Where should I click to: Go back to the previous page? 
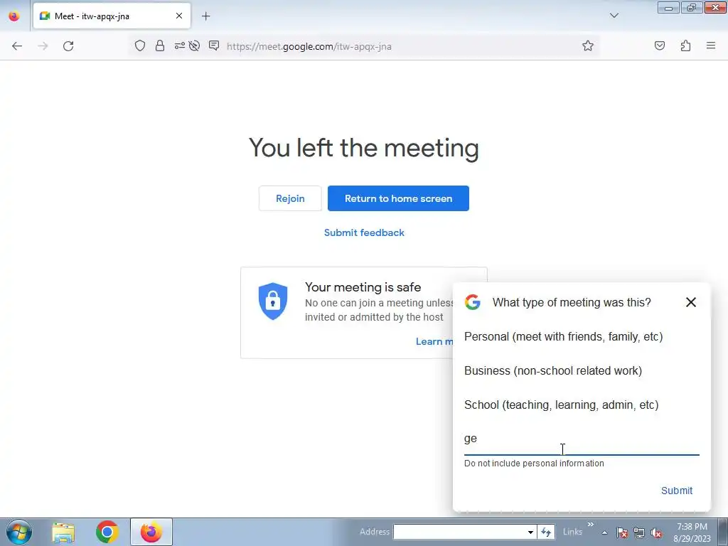pos(17,46)
